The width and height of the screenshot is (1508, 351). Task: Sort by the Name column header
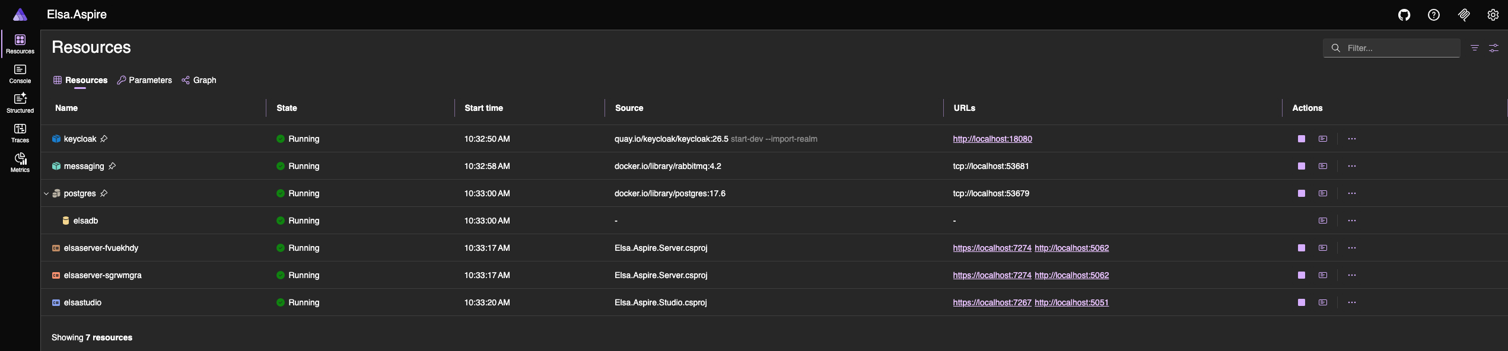[66, 108]
